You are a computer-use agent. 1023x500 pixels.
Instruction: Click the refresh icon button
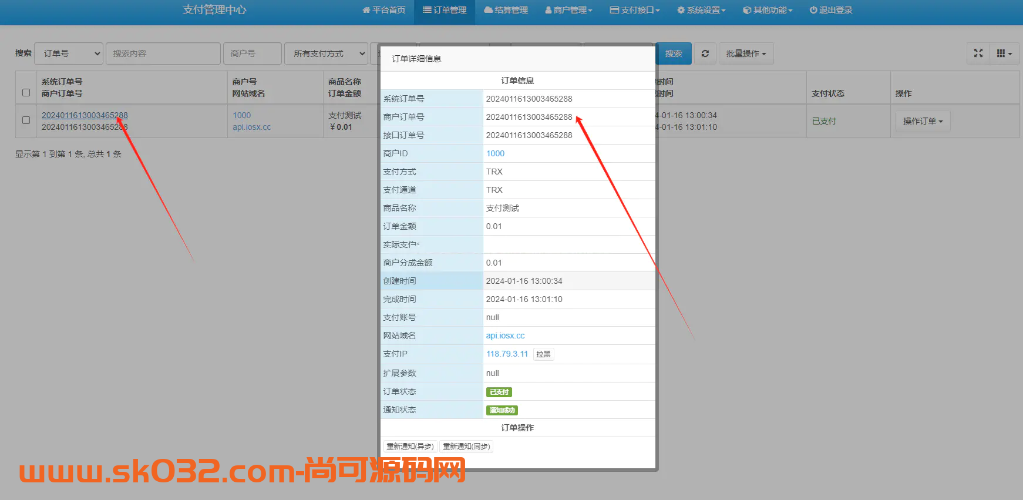click(x=705, y=53)
